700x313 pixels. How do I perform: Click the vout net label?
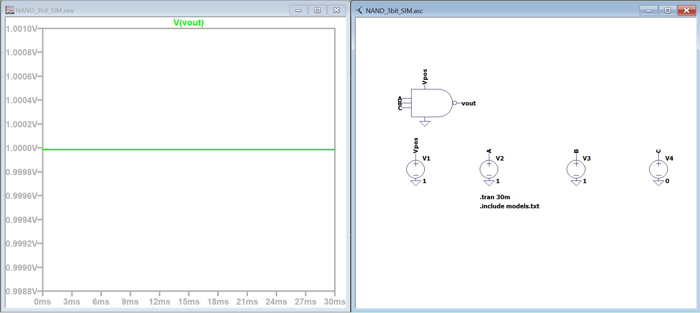[468, 103]
